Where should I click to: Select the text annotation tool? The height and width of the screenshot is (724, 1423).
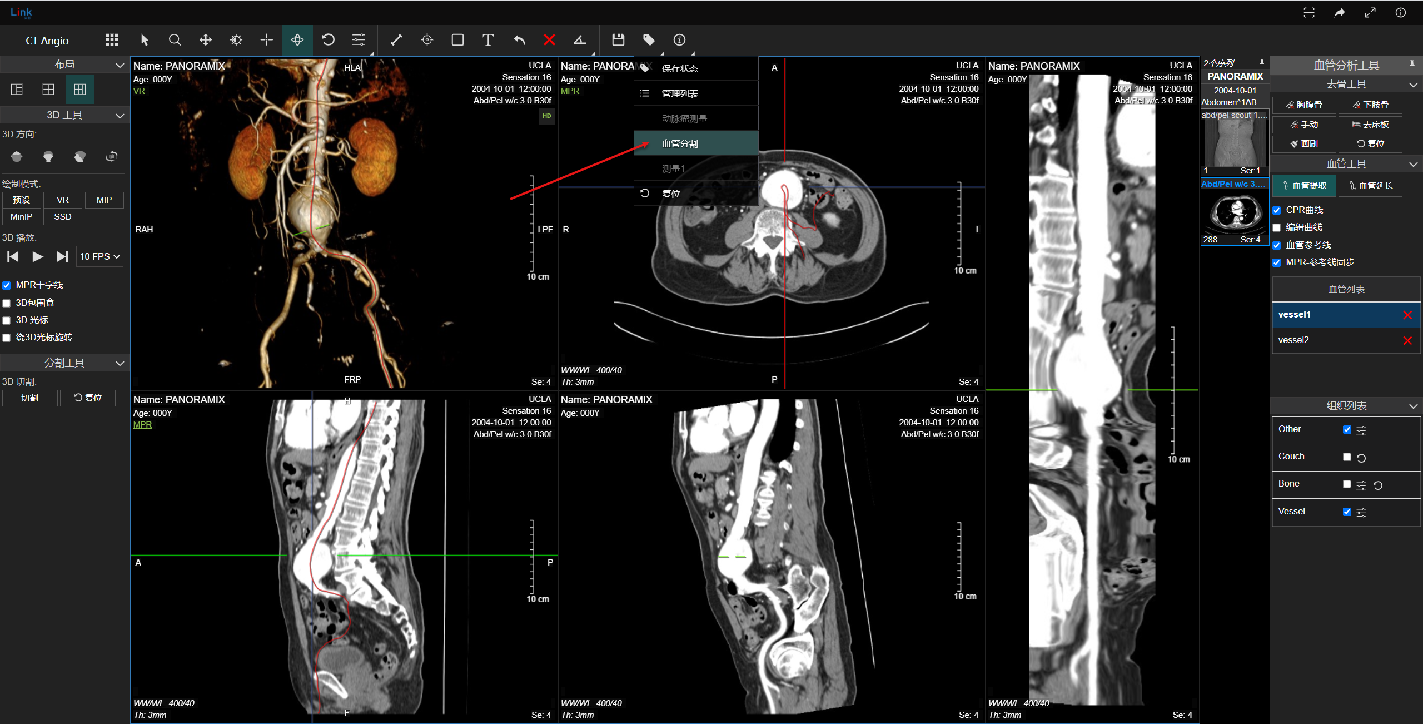tap(488, 40)
